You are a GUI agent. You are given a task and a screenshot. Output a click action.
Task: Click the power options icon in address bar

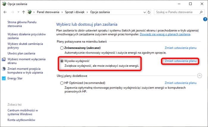click(30, 12)
